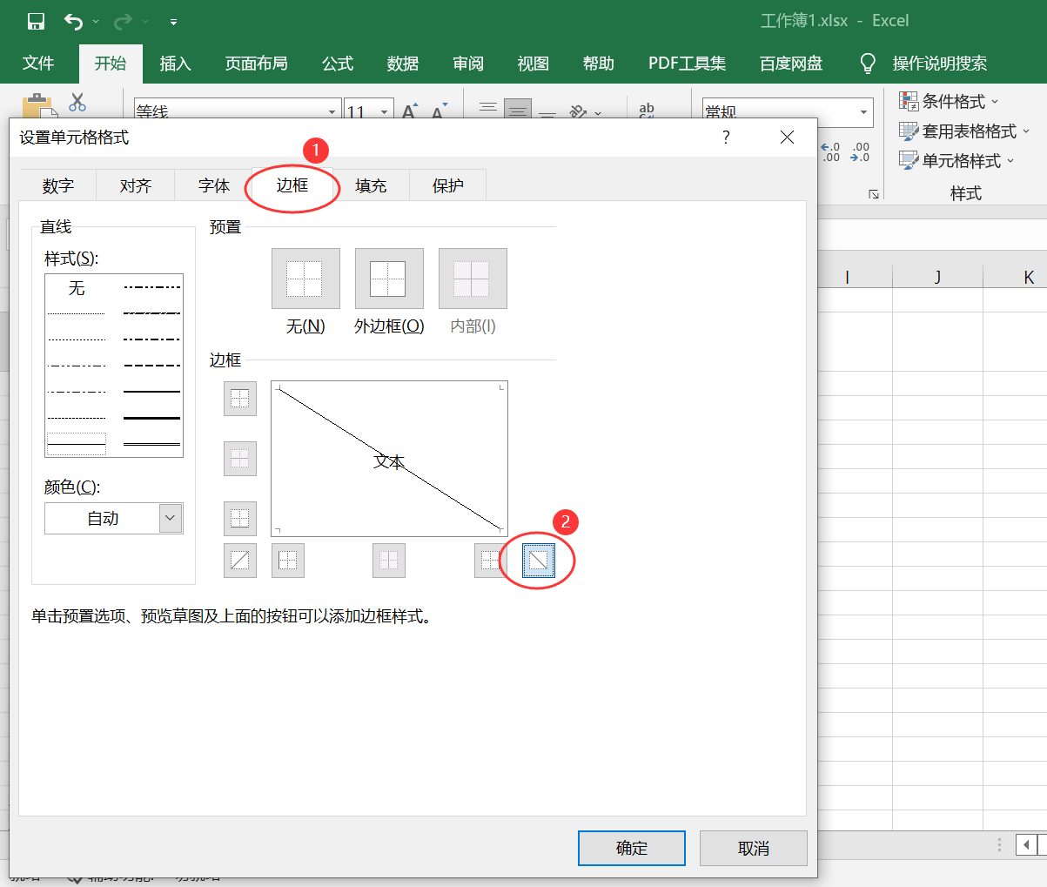The image size is (1047, 887).
Task: Select the diagonal-up border icon
Action: click(240, 560)
